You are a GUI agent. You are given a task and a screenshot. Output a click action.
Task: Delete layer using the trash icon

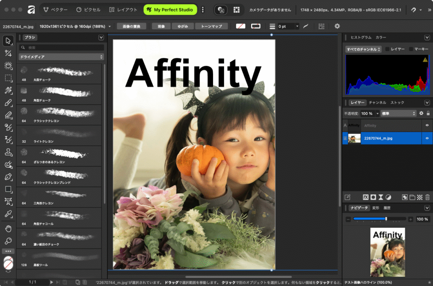pos(427,197)
